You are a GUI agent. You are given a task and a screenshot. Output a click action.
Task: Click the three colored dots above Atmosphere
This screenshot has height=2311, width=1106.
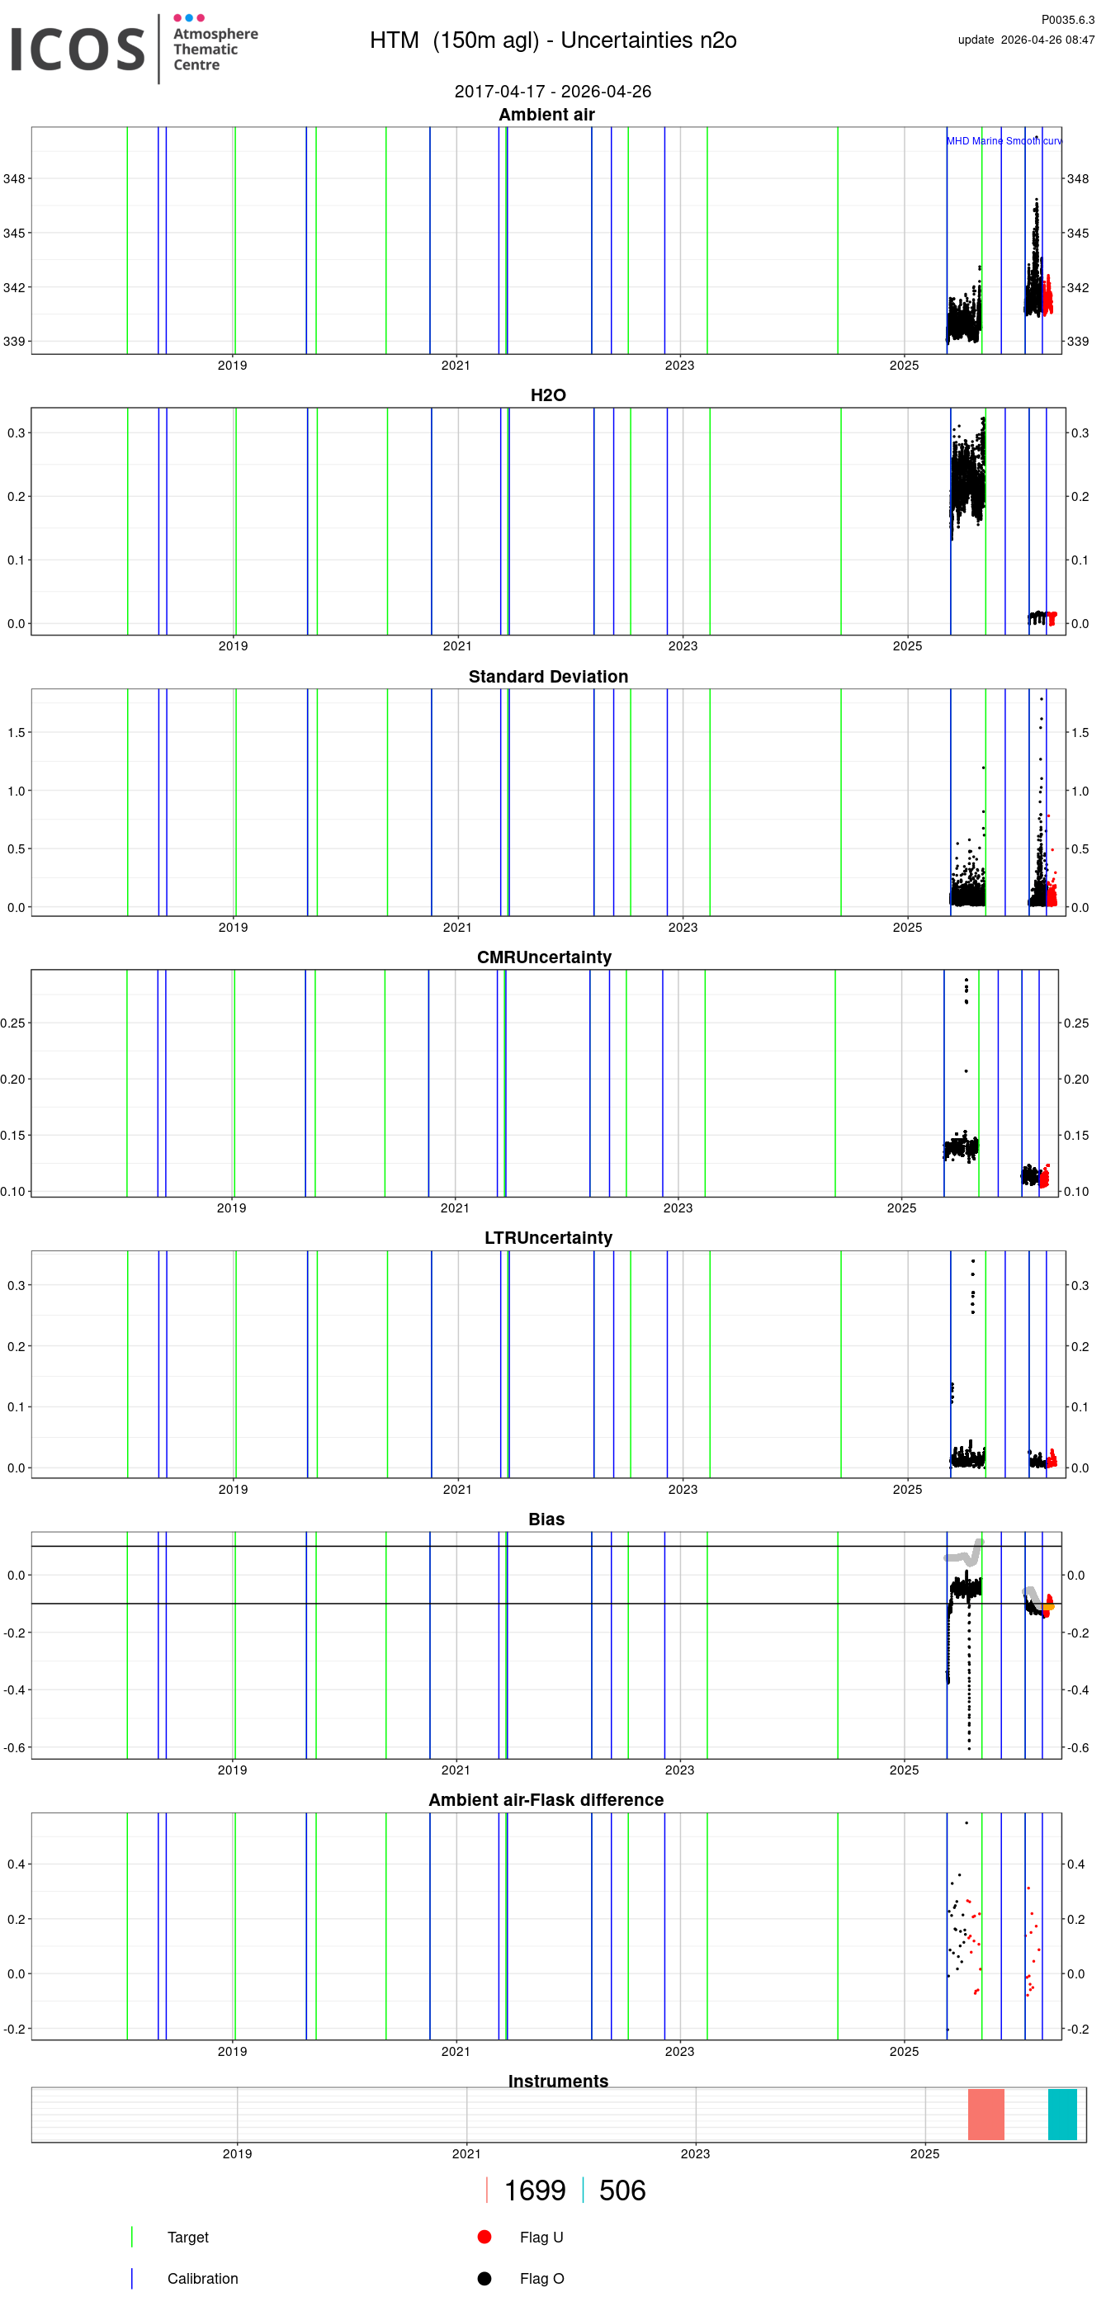(x=188, y=18)
